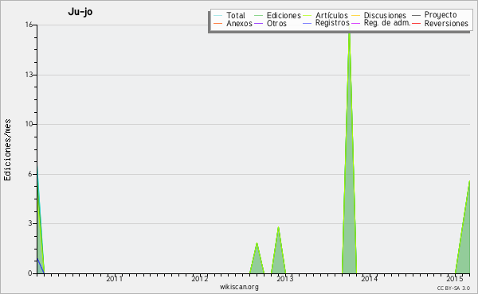478x294 pixels.
Task: Click the Otros purple line swatch
Action: (258, 23)
